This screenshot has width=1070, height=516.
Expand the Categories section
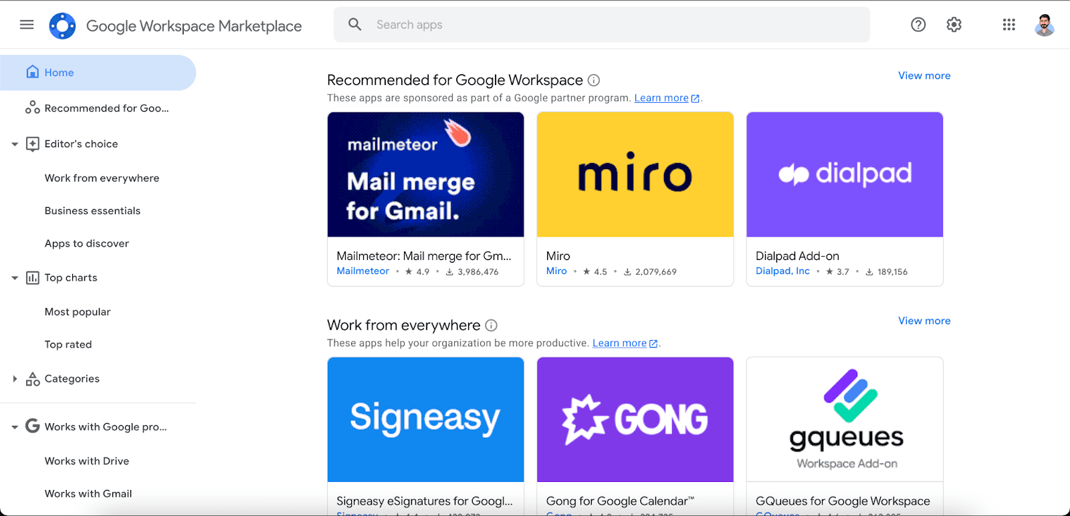coord(15,379)
